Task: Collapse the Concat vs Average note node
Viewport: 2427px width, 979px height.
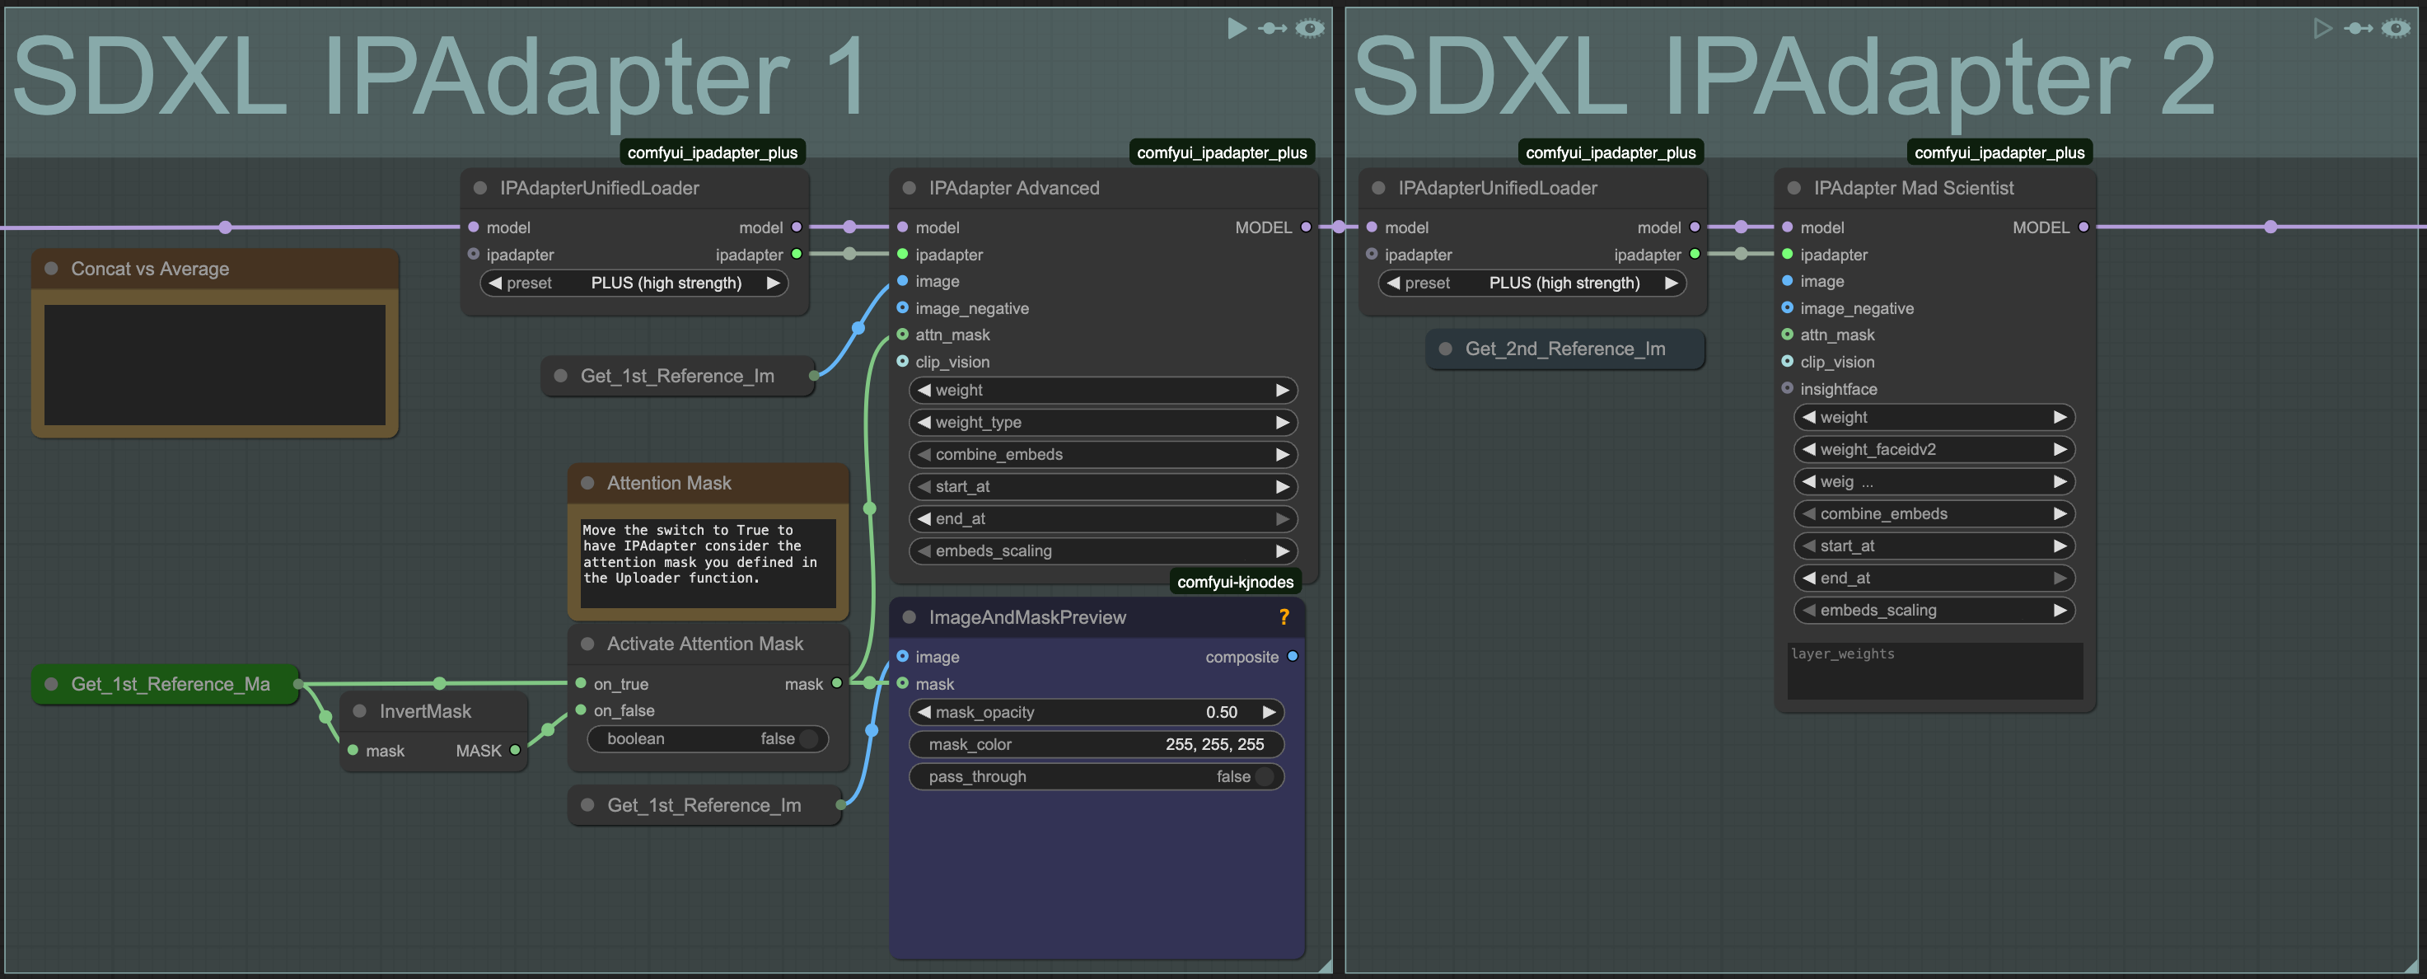Action: [52, 269]
